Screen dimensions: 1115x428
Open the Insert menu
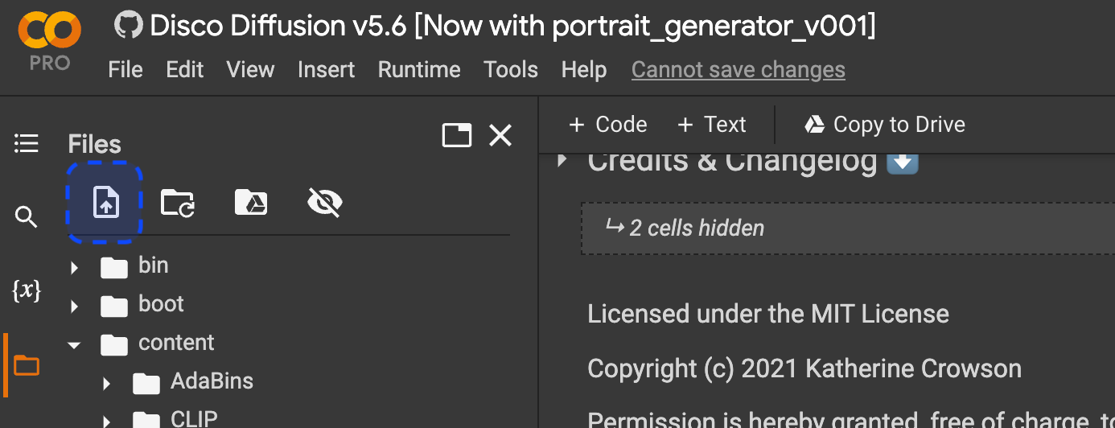(x=326, y=70)
